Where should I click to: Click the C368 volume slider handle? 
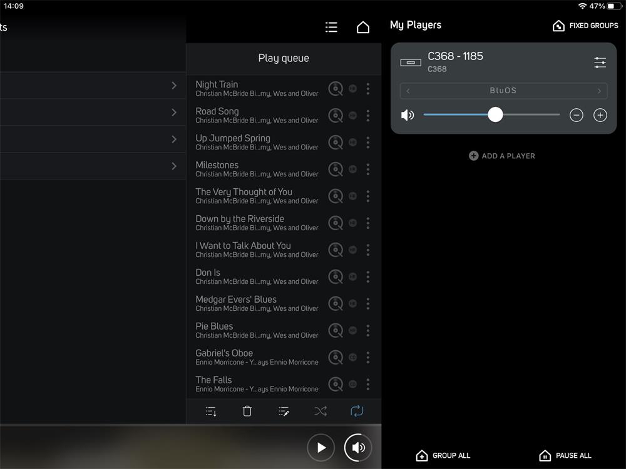tap(495, 114)
